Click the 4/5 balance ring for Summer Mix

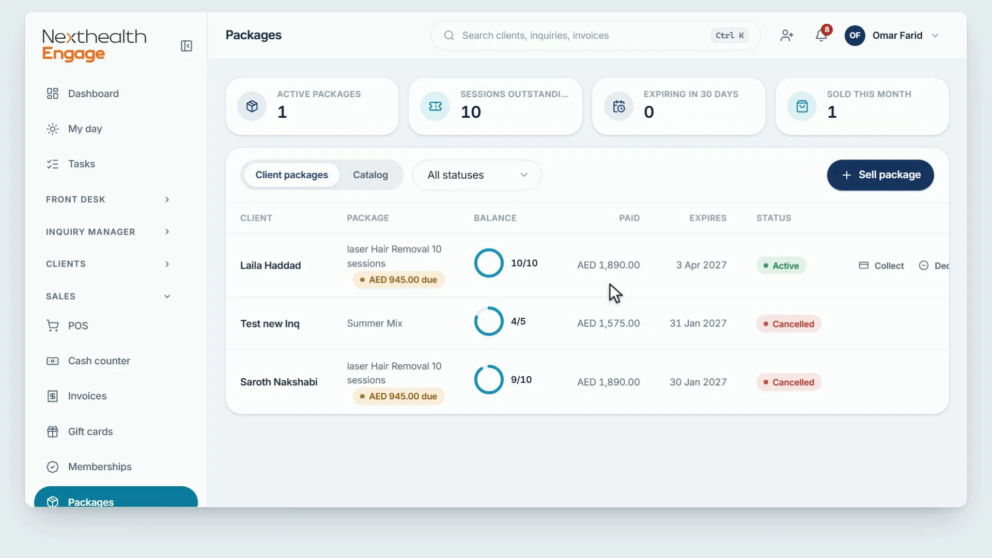tap(488, 321)
